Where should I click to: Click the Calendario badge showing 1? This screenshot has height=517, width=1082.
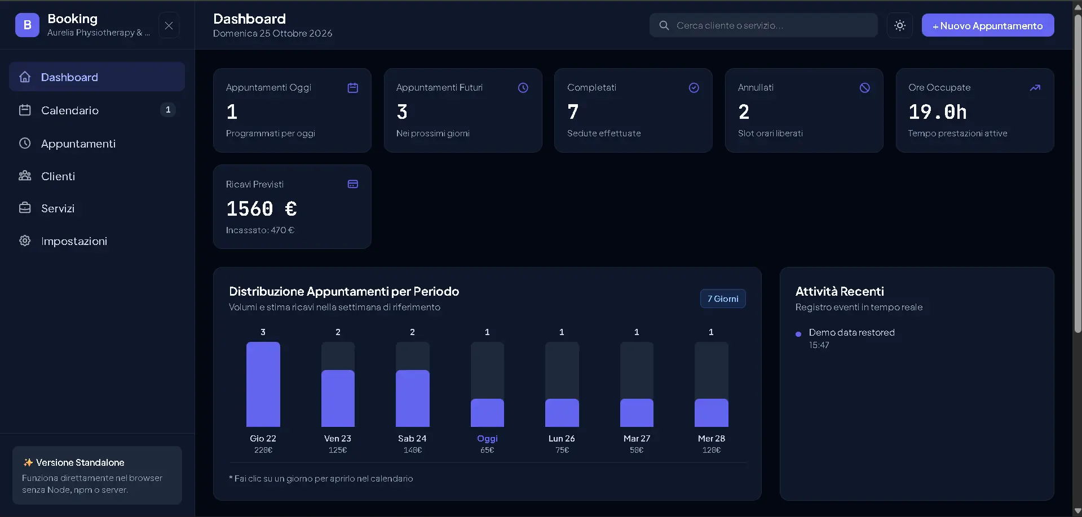pos(168,110)
